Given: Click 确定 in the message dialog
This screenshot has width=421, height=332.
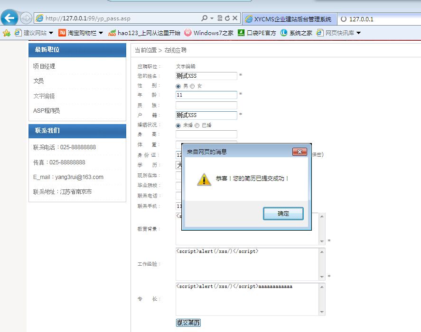Looking at the screenshot, I should pos(283,214).
